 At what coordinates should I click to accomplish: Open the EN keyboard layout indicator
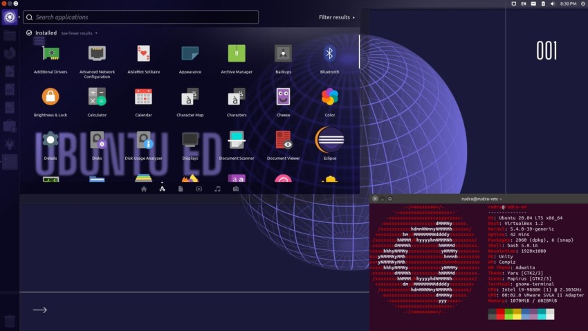coord(524,3)
